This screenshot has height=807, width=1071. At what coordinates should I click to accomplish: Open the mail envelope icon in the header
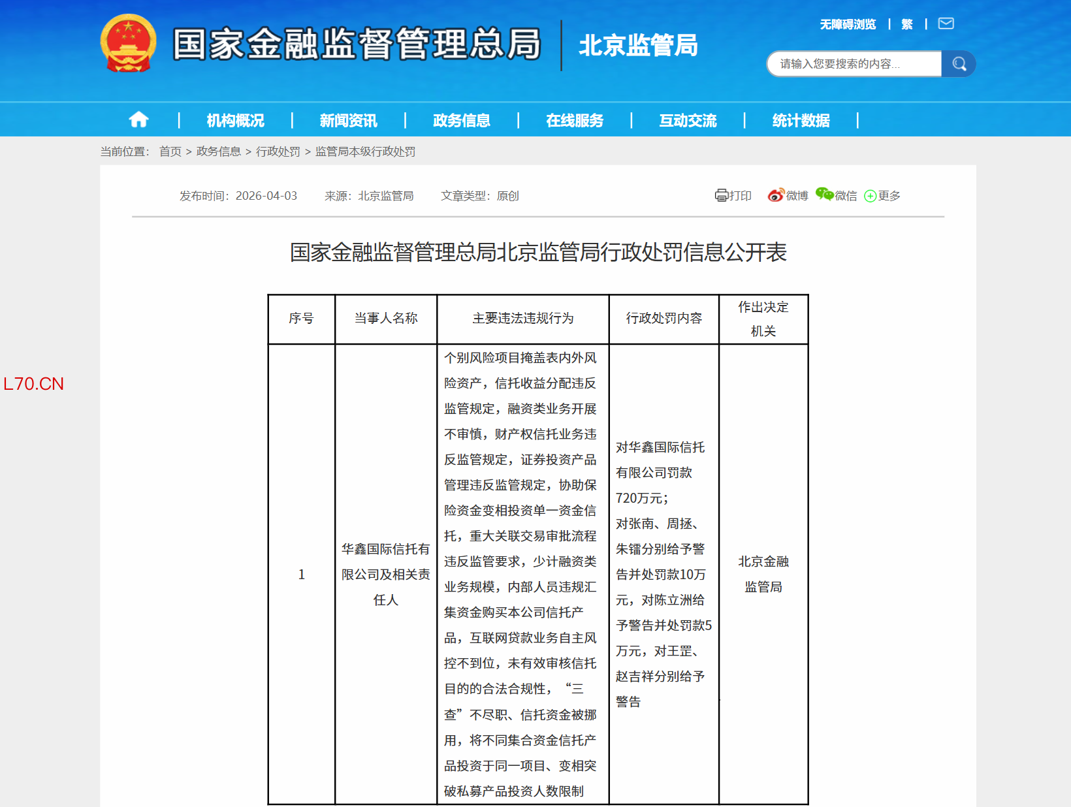point(946,24)
